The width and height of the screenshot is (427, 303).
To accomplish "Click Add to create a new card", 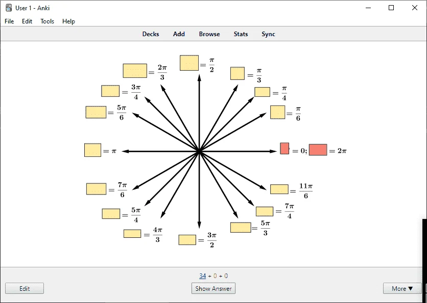I will pos(179,34).
